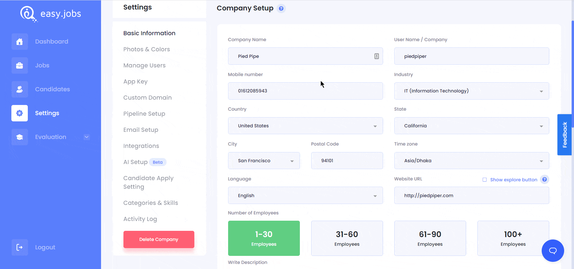The height and width of the screenshot is (269, 574).
Task: Click the Show explore button label
Action: 514,180
